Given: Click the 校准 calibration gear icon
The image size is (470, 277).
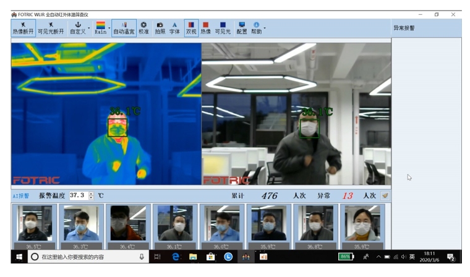Looking at the screenshot, I should point(143,28).
